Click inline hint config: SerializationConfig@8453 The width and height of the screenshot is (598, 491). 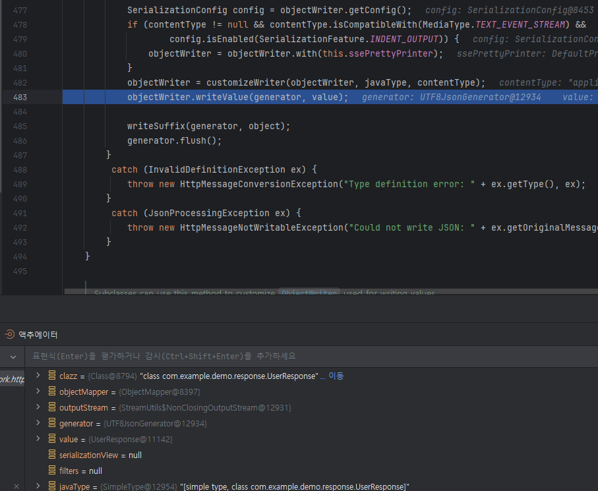[x=510, y=11]
